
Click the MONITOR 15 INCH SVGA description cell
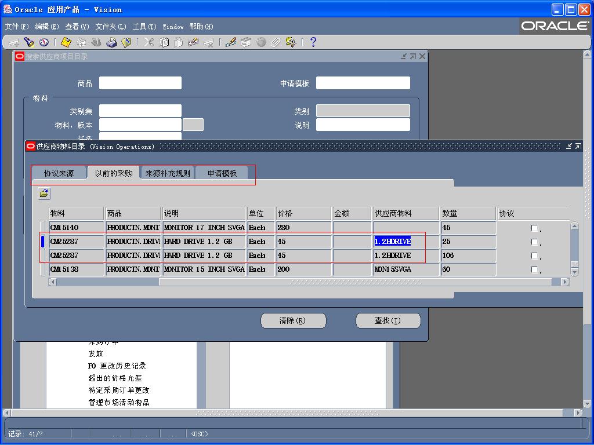tap(204, 269)
